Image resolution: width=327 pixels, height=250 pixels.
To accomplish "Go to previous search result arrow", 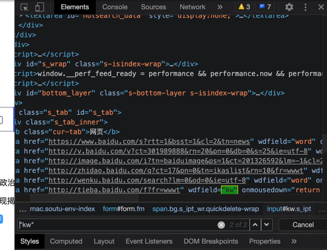I will click(x=255, y=225).
